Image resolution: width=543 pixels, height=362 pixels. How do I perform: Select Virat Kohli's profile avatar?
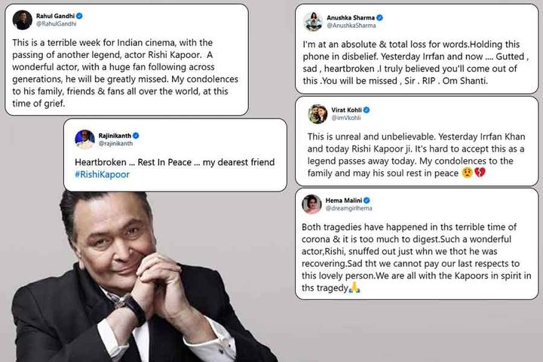coord(318,114)
